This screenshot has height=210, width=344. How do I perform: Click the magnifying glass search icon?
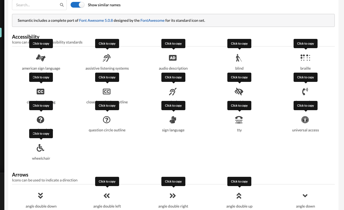[x=62, y=5]
